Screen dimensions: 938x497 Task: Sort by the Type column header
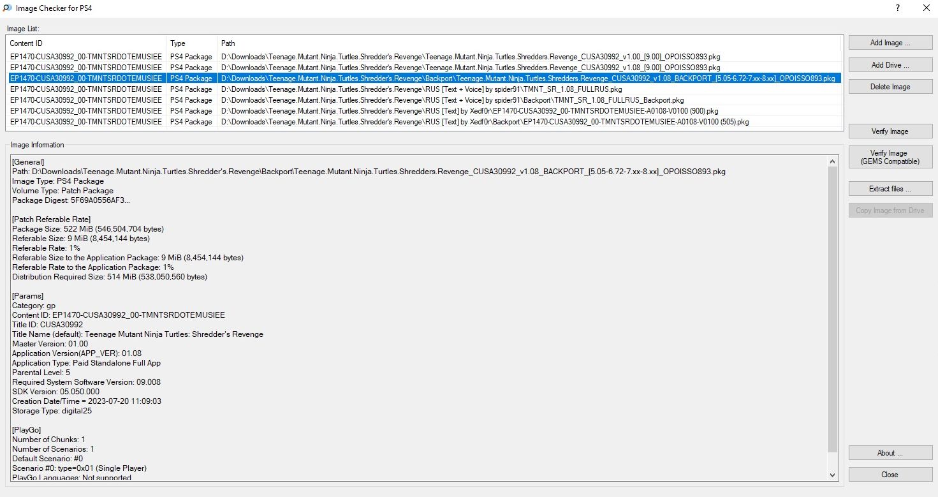192,43
